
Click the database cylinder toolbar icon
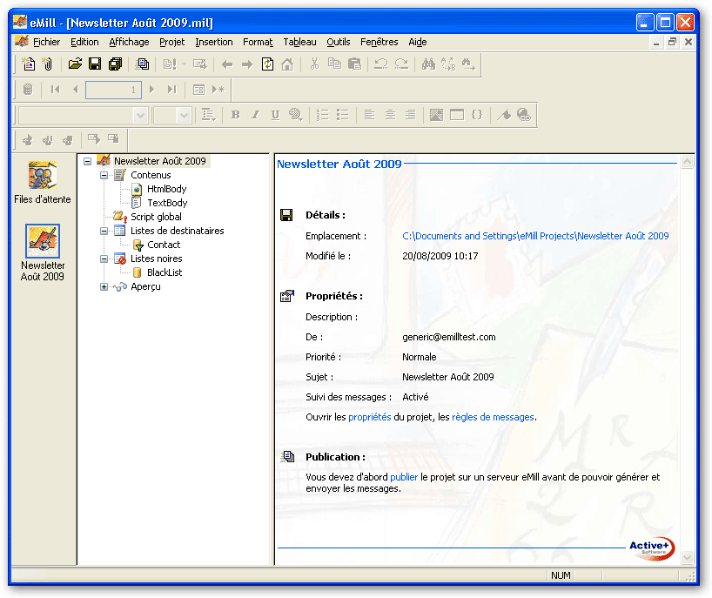28,90
